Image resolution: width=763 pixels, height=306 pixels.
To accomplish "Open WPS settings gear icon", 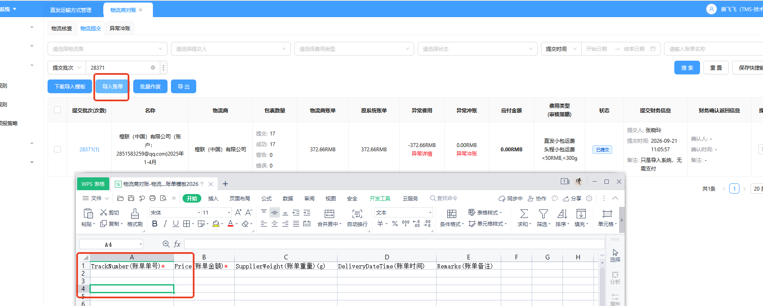I will [589, 198].
